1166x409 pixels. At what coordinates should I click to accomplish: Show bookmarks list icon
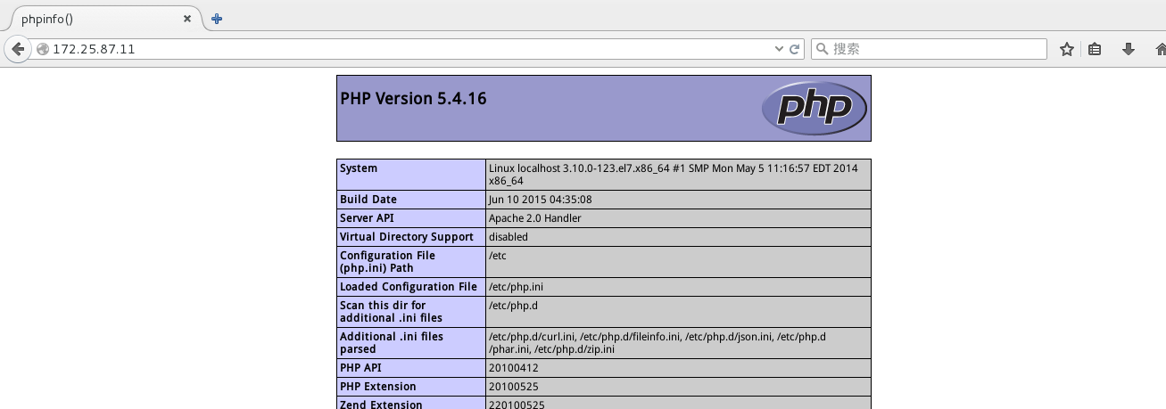pyautogui.click(x=1096, y=49)
